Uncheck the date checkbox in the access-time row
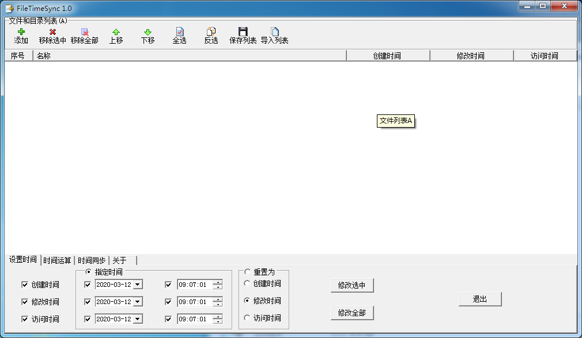582x338 pixels. point(88,319)
